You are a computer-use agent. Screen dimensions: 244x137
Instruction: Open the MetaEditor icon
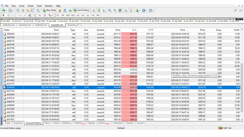click(60, 10)
